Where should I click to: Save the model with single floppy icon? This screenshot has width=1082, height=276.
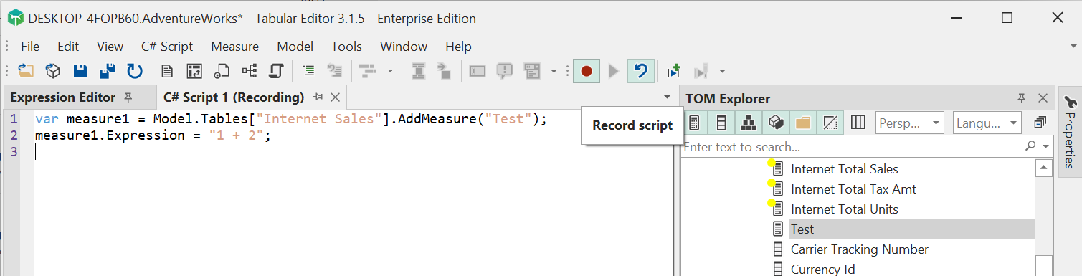click(80, 71)
